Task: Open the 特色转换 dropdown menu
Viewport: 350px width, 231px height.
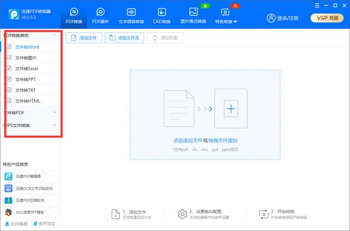Action: pos(226,16)
